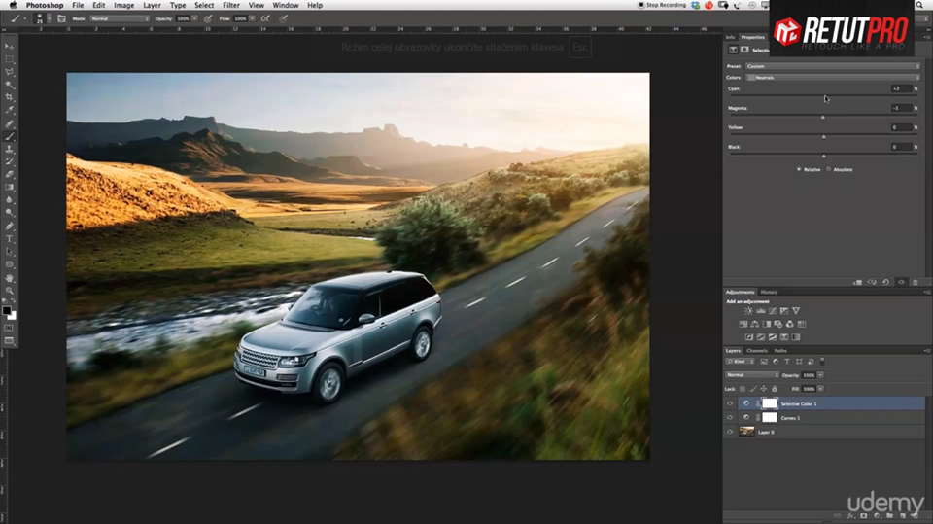Hide the Selective Color 1 layer
Image resolution: width=933 pixels, height=524 pixels.
click(x=730, y=403)
